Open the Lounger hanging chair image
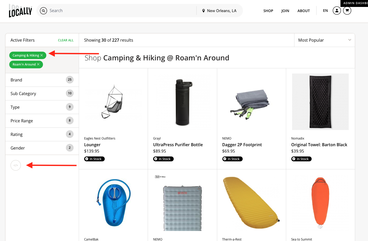This screenshot has height=241, width=368. click(112, 102)
